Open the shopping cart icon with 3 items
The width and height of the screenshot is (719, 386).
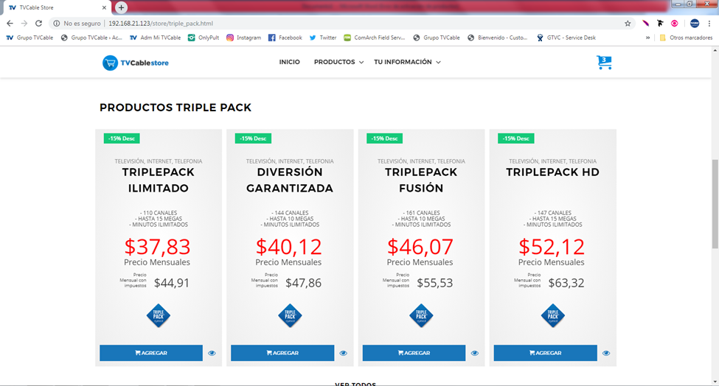604,63
